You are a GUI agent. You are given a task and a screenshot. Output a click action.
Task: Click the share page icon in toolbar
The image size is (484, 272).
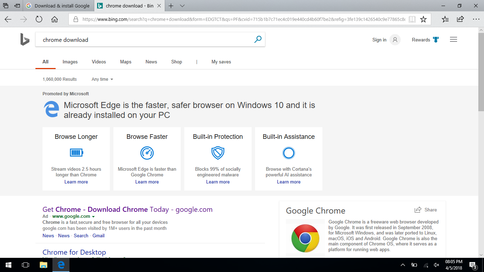click(x=460, y=19)
